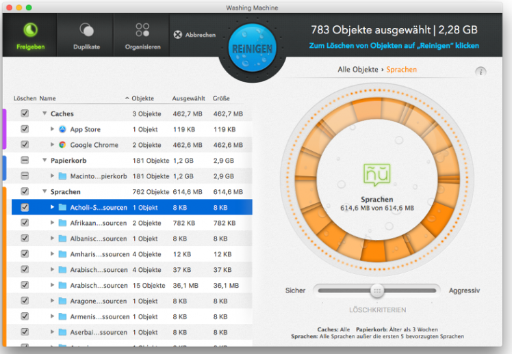This screenshot has width=512, height=354.
Task: Click the Freigeben toolbar icon
Action: 31,31
